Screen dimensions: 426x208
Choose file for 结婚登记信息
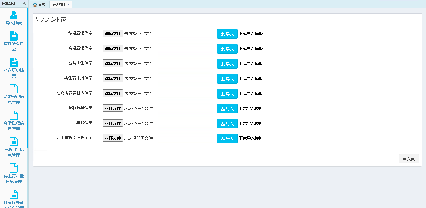[x=113, y=33]
